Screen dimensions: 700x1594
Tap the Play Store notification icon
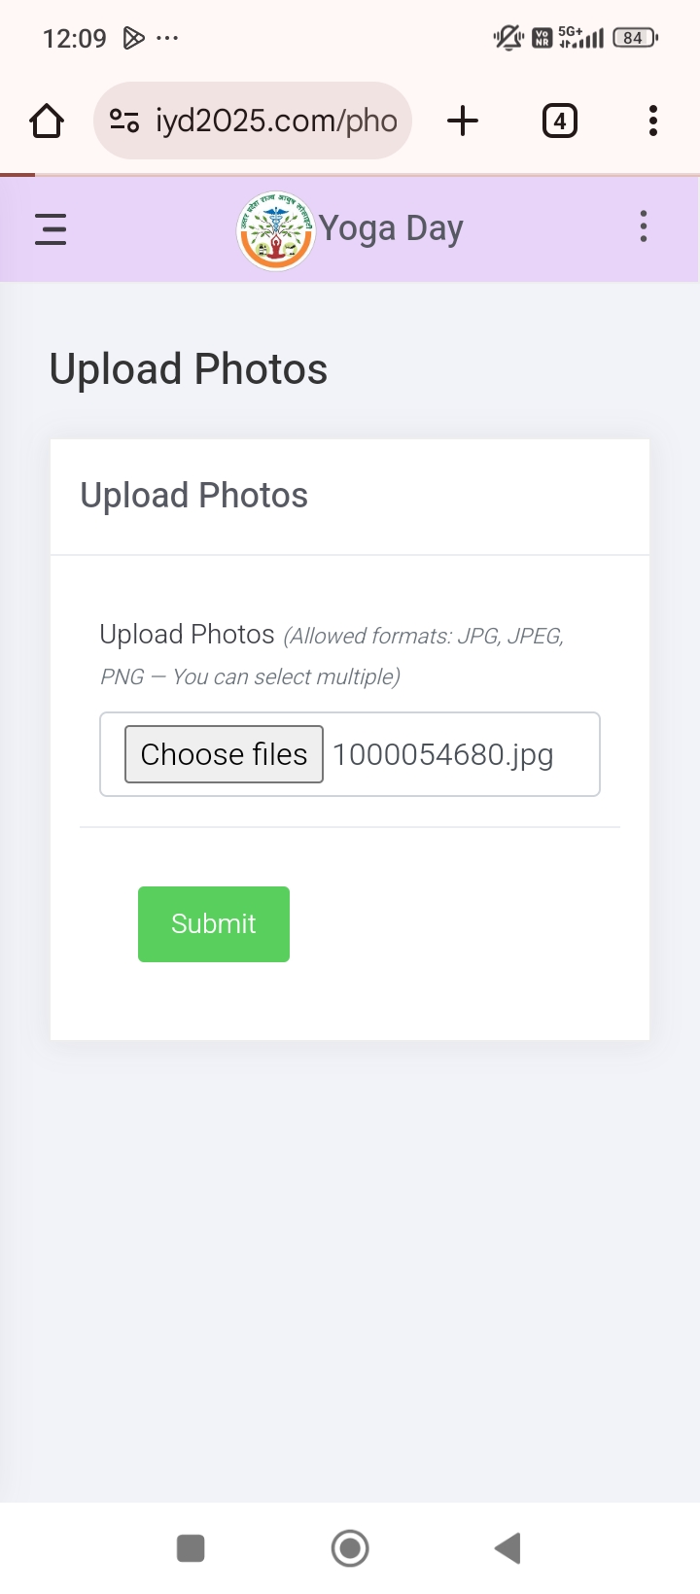pyautogui.click(x=133, y=38)
